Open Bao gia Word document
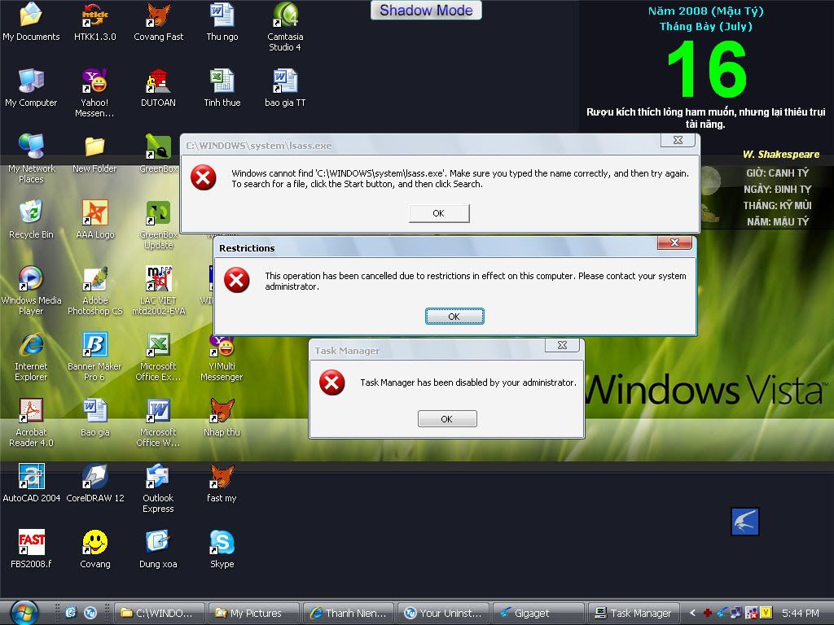This screenshot has height=625, width=834. [94, 417]
